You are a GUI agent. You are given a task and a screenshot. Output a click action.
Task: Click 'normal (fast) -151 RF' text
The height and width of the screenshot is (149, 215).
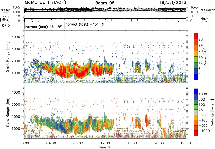tap(85, 24)
